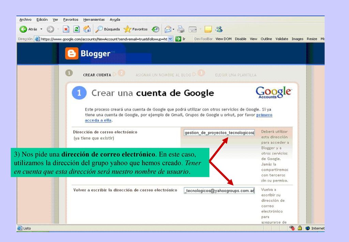The image size is (349, 242).
Task: Click the privacy eye icon in status bar
Action: (x=292, y=228)
